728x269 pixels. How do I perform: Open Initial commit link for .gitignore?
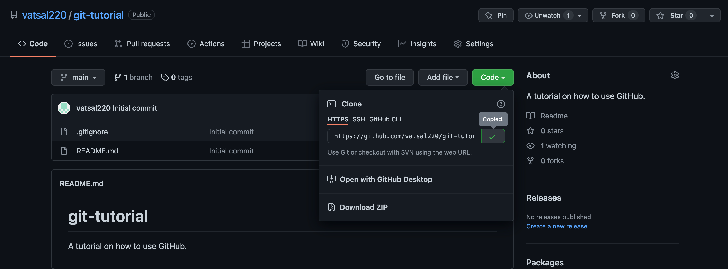click(231, 132)
